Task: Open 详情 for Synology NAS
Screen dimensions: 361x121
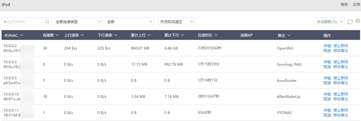Action: (x=327, y=62)
